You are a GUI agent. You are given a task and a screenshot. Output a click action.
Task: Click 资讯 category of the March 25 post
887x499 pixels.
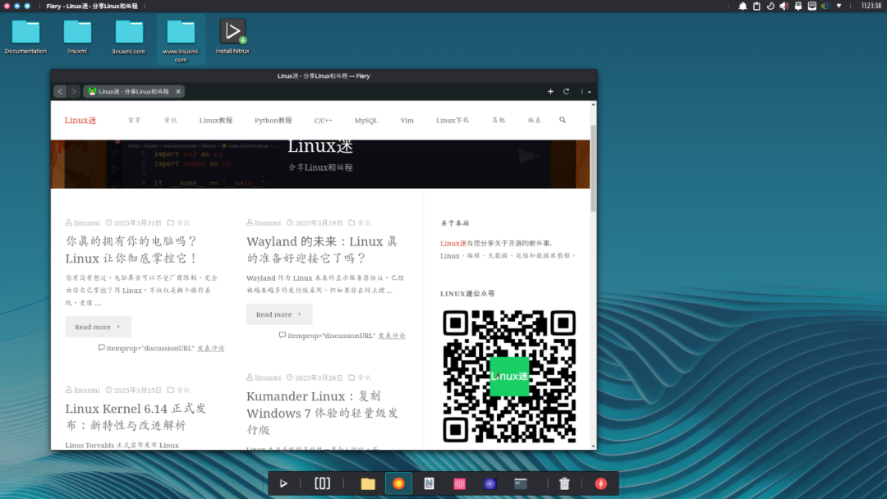(x=182, y=390)
